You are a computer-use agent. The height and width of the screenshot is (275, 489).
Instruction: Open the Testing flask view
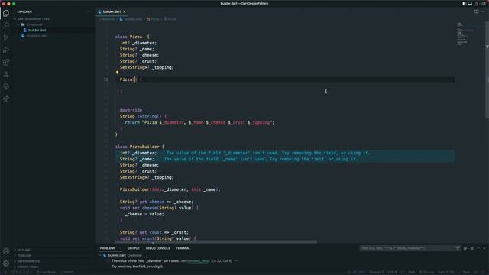tap(6, 75)
